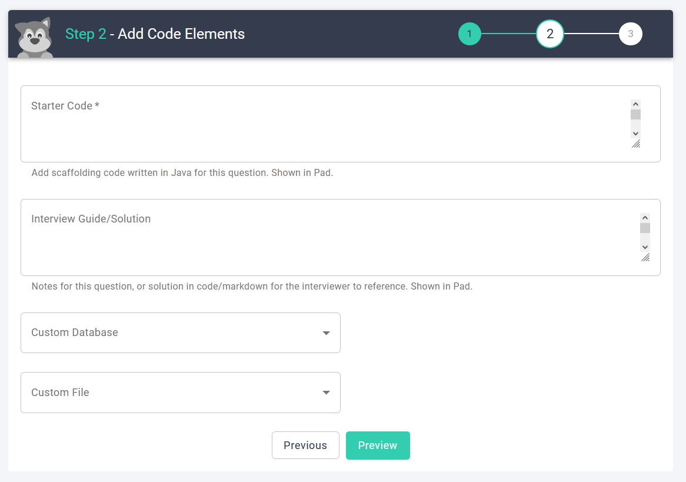686x482 pixels.
Task: Click the Custom Database dropdown arrow
Action: pos(326,333)
